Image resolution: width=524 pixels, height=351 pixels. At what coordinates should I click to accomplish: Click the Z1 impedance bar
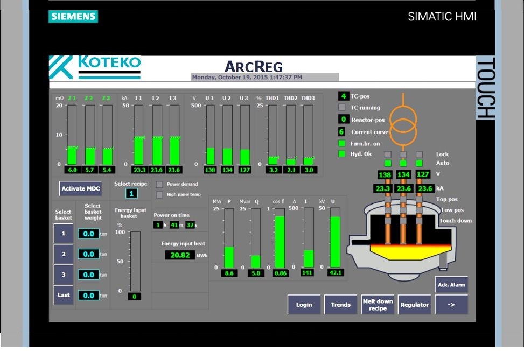click(x=72, y=135)
